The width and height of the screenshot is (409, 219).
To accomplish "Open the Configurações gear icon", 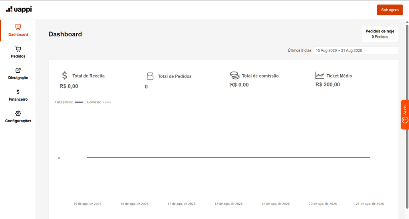I will pos(18,113).
